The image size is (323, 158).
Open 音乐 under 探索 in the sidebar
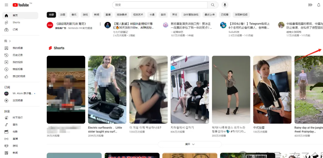pos(20,125)
